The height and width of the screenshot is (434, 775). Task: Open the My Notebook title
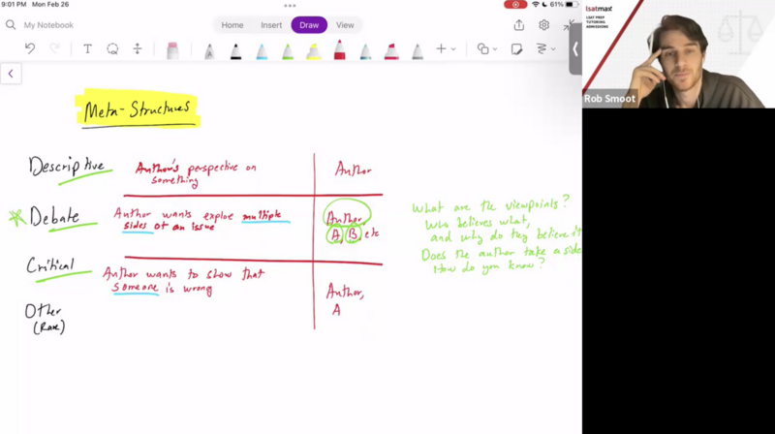click(48, 25)
